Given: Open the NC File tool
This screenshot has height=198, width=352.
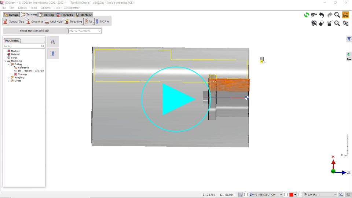Looking at the screenshot, I should click(x=102, y=22).
